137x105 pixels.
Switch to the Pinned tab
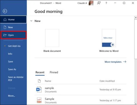tap(54, 72)
